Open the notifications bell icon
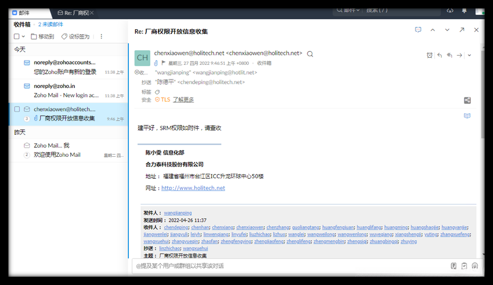The height and width of the screenshot is (285, 493). pos(464,10)
